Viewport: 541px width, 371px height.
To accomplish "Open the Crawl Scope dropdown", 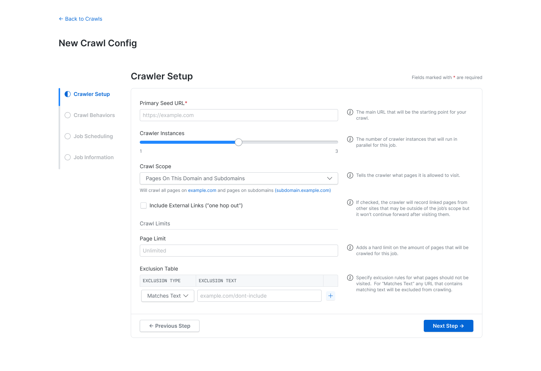I will 239,178.
